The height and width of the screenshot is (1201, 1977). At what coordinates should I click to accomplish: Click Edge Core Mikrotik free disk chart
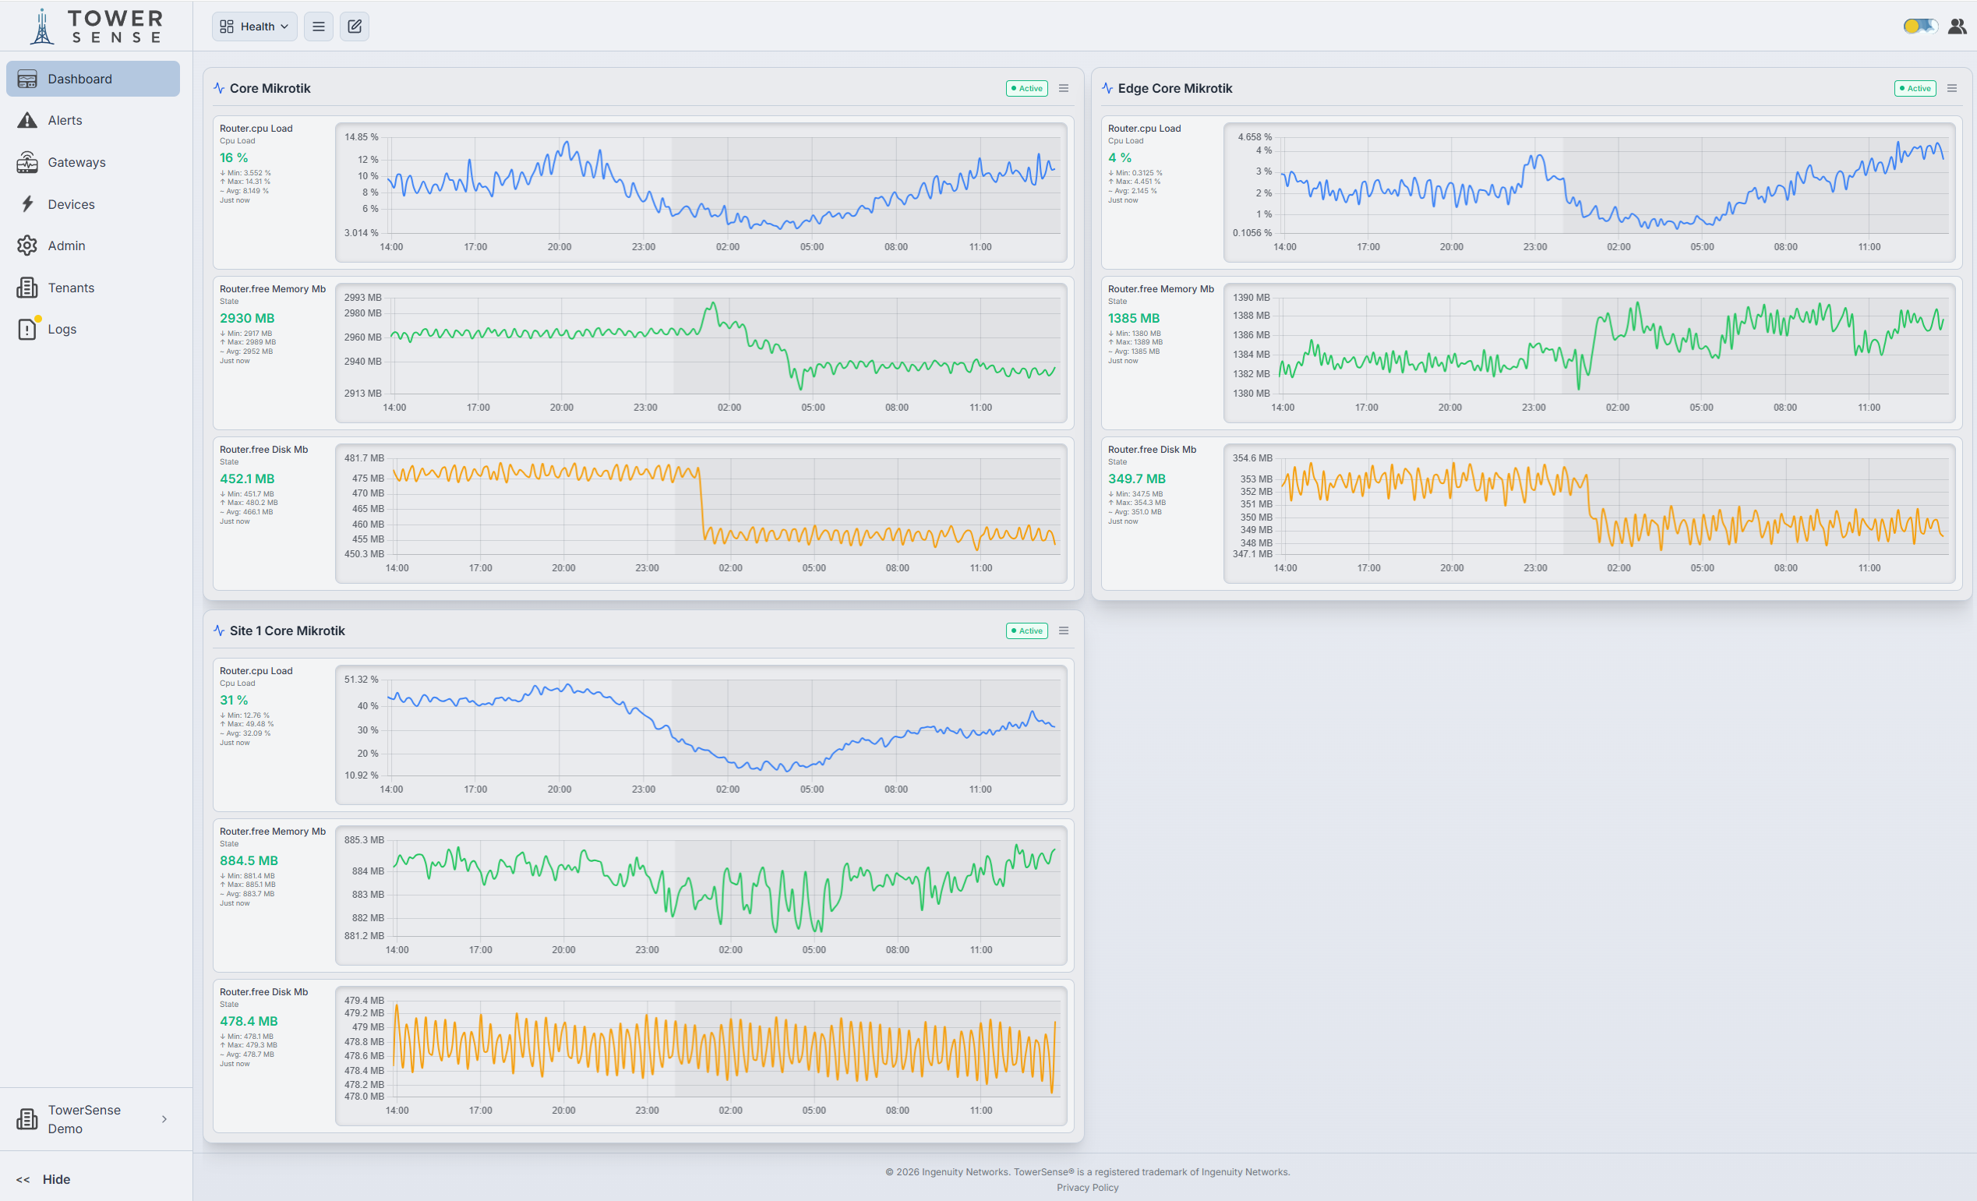(x=1589, y=514)
